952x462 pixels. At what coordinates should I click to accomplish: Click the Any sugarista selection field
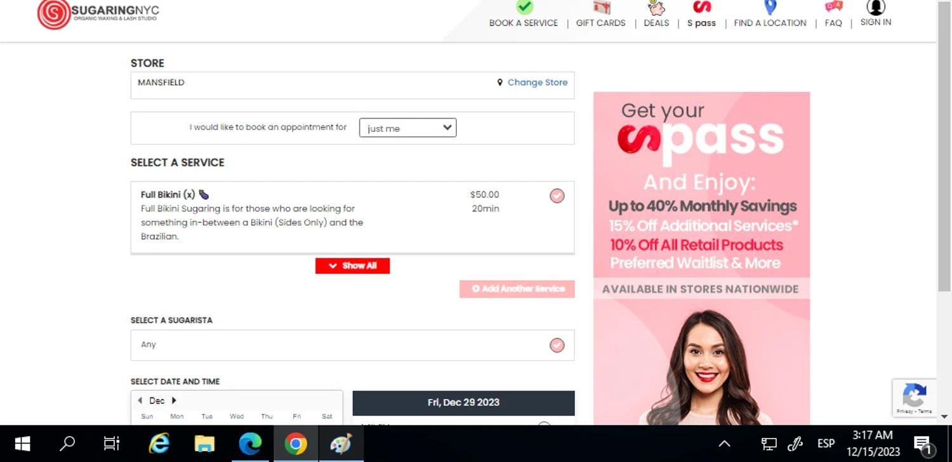(352, 345)
